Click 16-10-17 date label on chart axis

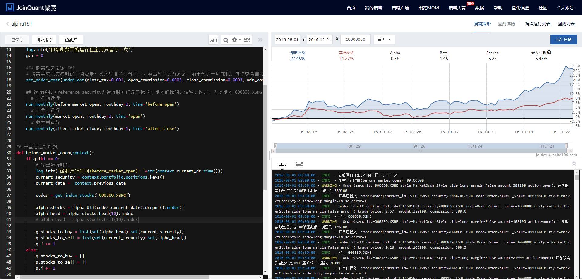[449, 132]
